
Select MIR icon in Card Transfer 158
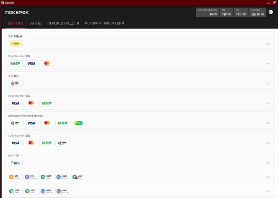point(15,63)
